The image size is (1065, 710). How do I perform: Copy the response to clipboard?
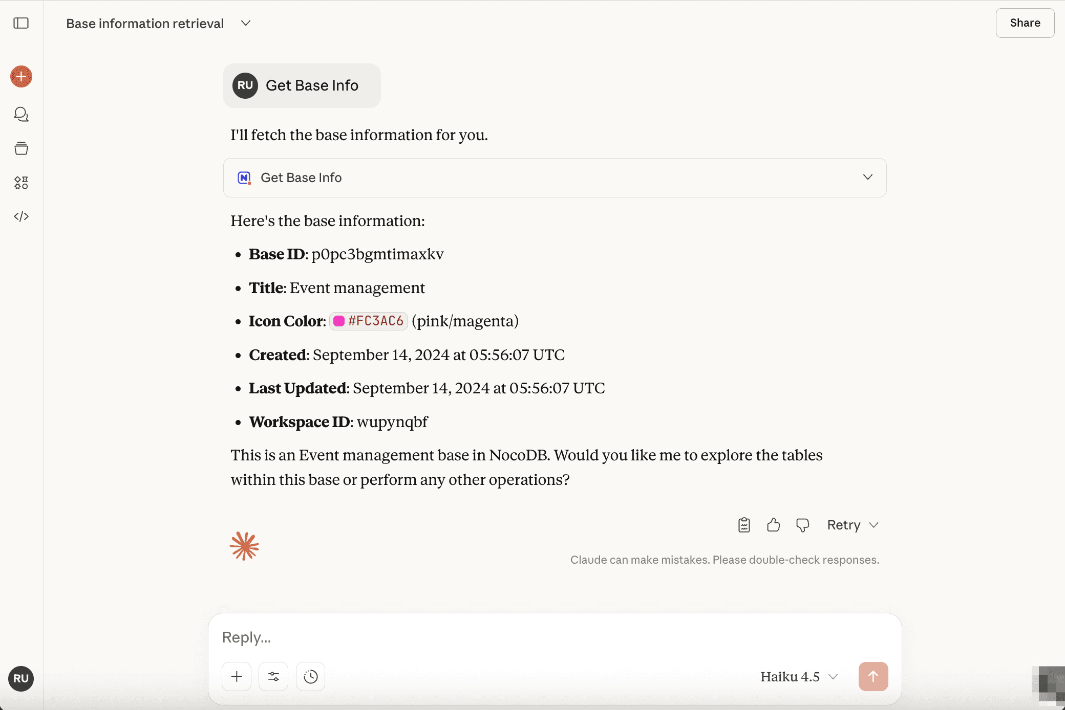point(744,525)
